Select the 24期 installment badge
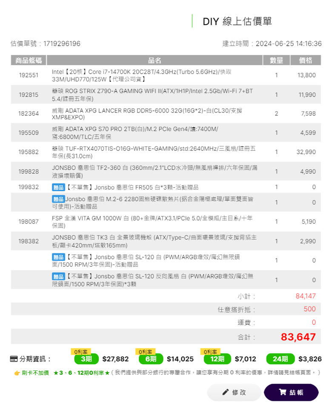The image size is (332, 411). pyautogui.click(x=280, y=359)
